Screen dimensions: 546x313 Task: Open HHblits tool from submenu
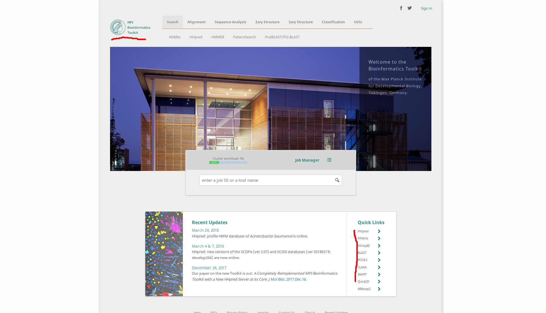[x=175, y=37]
